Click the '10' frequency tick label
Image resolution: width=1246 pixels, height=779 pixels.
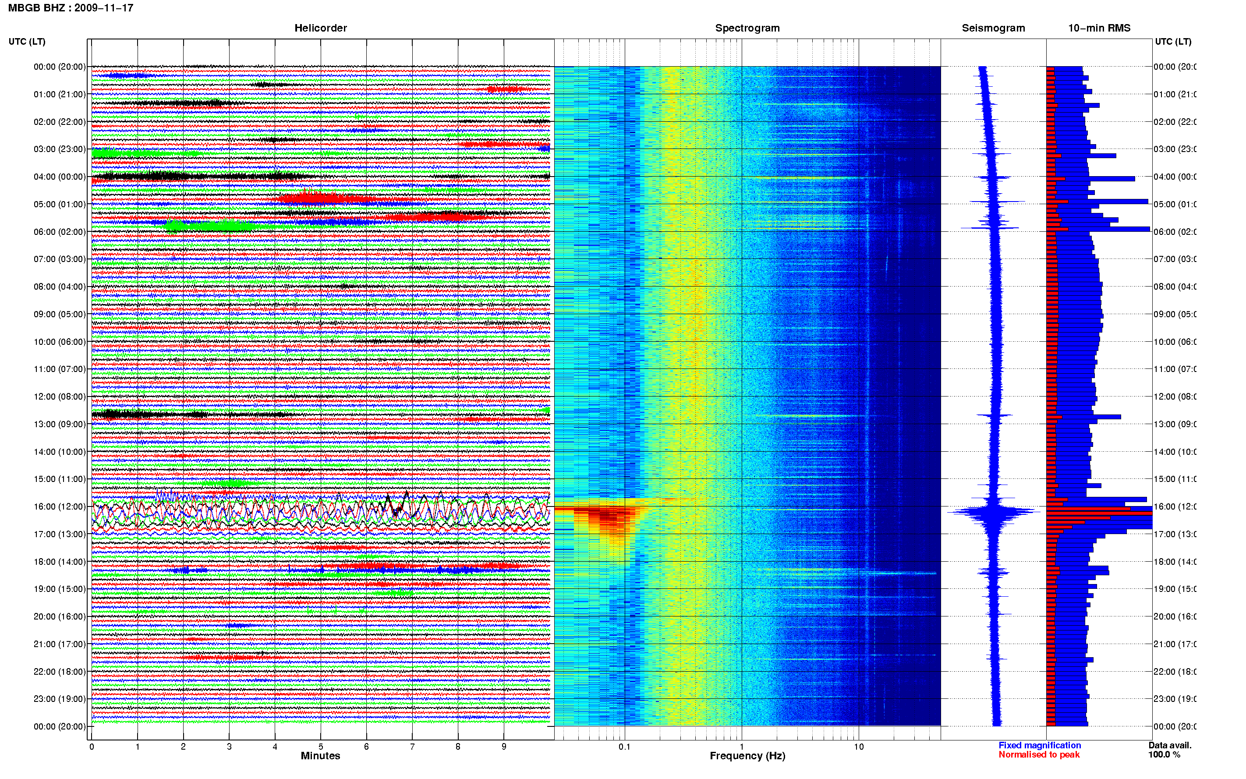pos(859,747)
